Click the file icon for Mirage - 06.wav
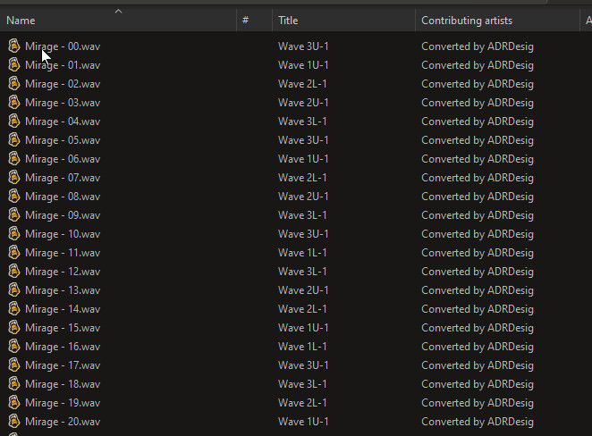The image size is (592, 436). [x=14, y=159]
